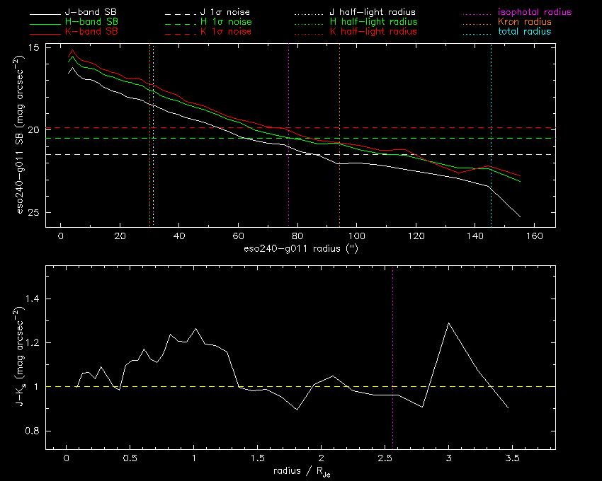Click the red K-band SB legend entry

[x=91, y=32]
